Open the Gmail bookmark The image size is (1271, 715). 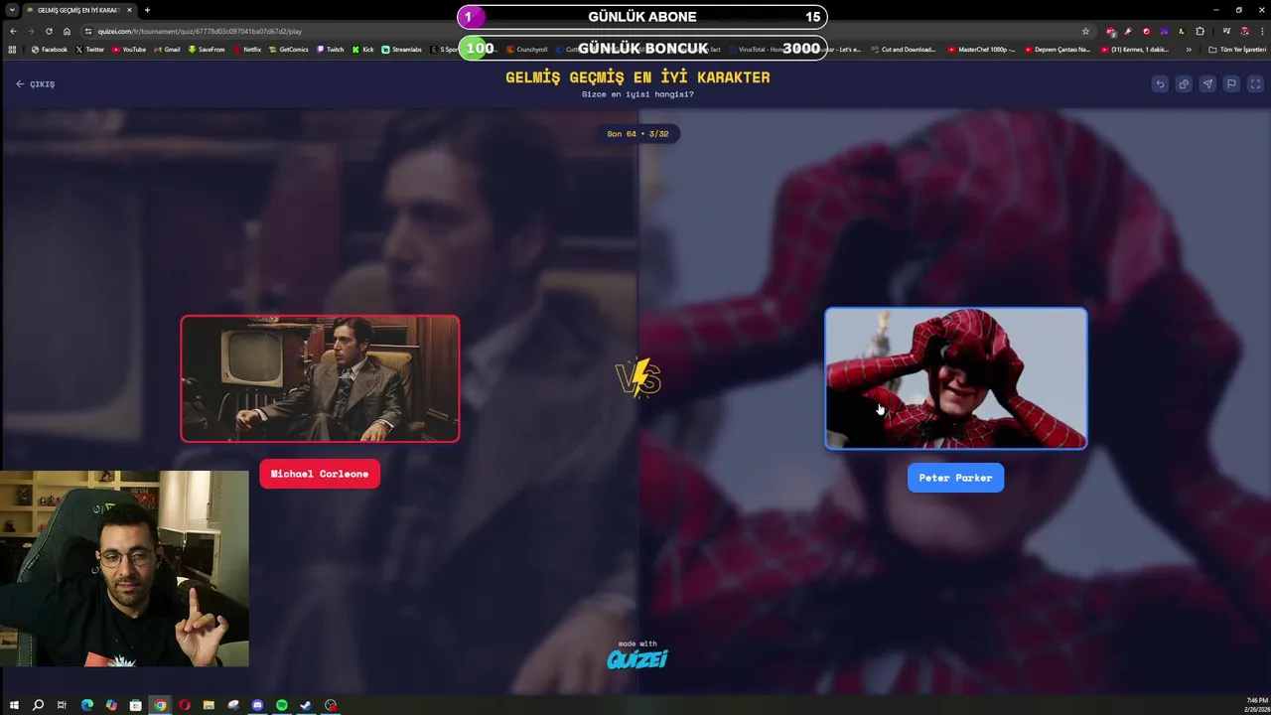click(167, 49)
